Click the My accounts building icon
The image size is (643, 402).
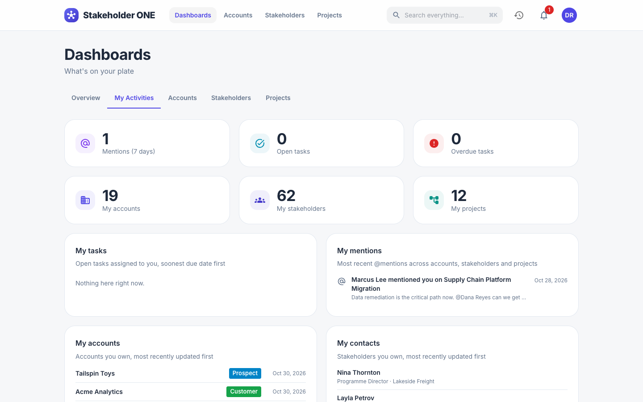85,200
